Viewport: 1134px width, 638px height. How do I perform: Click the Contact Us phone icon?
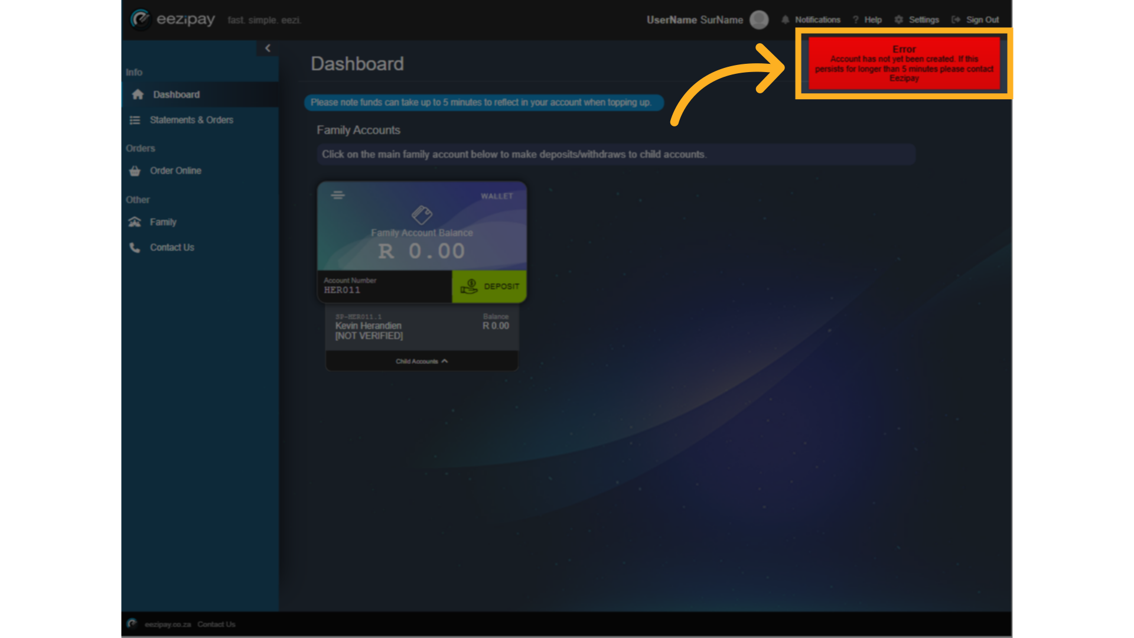pyautogui.click(x=135, y=248)
